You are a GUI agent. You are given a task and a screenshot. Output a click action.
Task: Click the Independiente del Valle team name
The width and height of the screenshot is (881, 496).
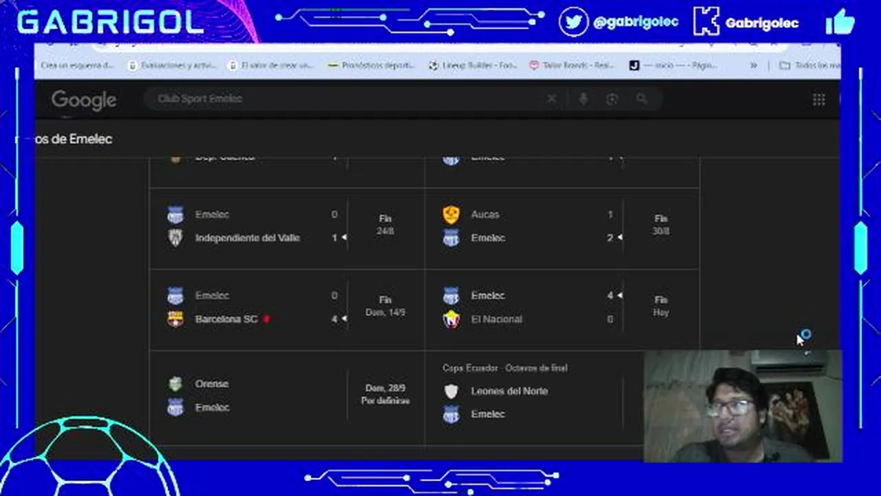[247, 238]
